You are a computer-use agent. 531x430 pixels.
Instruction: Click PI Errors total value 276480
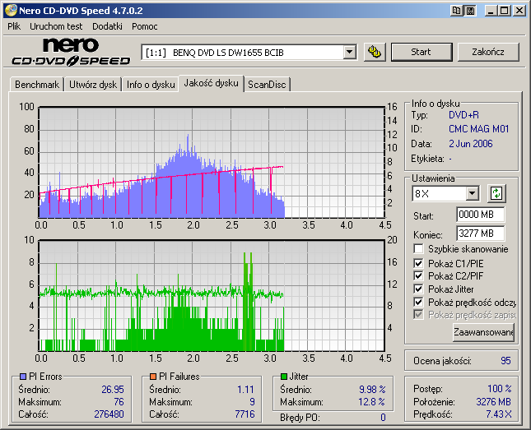[x=109, y=414]
